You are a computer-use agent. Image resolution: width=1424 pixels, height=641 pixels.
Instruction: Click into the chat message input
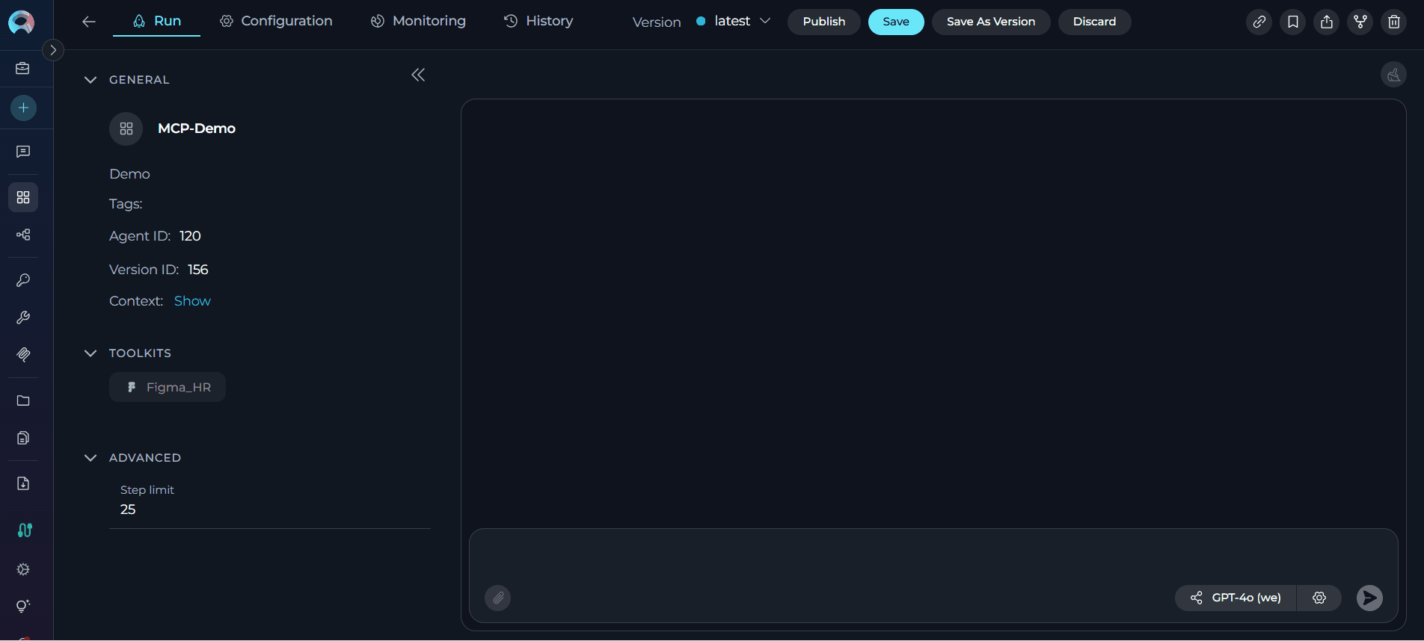point(933,557)
